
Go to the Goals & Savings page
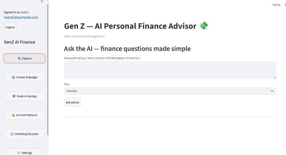click(x=25, y=96)
